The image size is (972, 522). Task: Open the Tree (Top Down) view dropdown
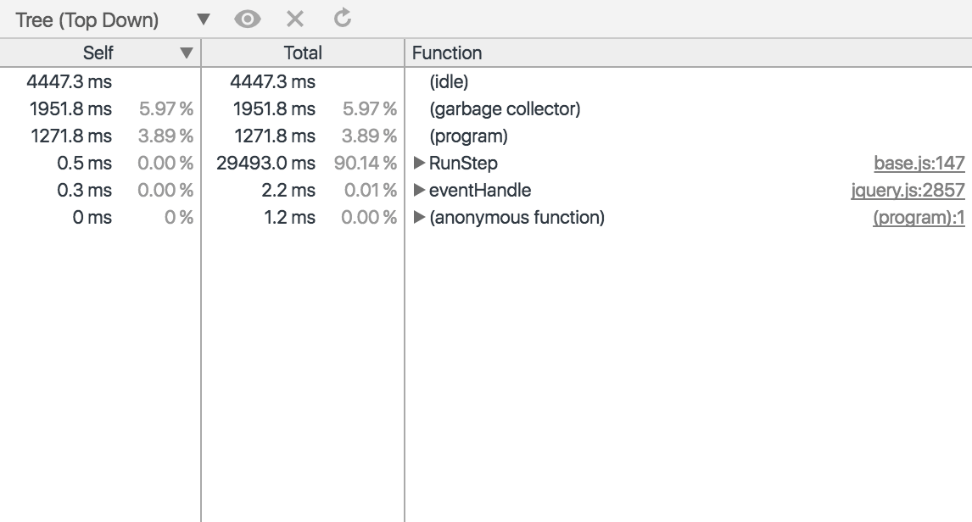coord(113,19)
